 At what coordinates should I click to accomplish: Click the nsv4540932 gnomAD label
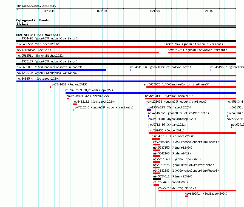pyautogui.click(x=178, y=113)
